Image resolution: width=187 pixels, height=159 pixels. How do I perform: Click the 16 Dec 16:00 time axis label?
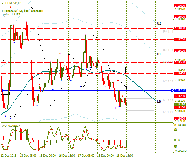pos(67,156)
